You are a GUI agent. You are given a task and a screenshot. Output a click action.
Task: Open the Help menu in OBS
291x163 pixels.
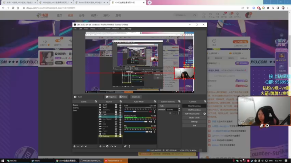129,29
